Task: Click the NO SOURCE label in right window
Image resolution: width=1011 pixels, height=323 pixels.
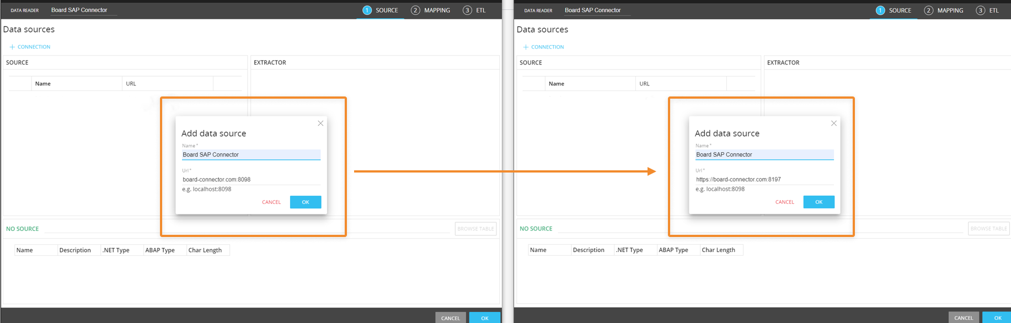Action: 536,229
